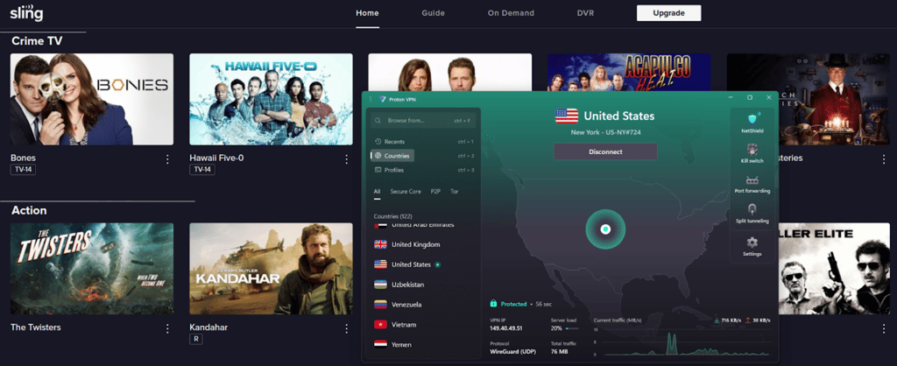Open options menu for The Twisters
This screenshot has width=897, height=366.
(x=167, y=329)
